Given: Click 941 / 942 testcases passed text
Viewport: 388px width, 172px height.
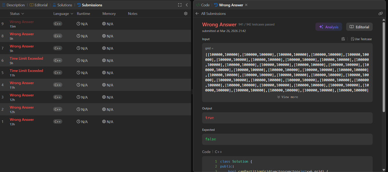Looking at the screenshot, I should point(256,25).
